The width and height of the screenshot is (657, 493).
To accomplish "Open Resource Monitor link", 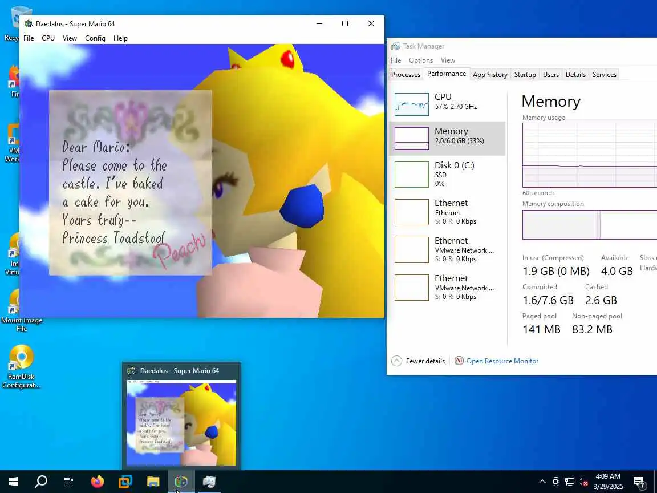I will (502, 361).
